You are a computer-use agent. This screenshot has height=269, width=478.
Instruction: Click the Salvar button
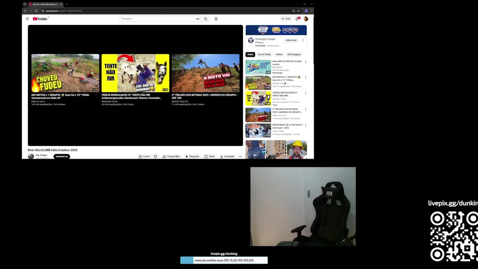(x=209, y=157)
